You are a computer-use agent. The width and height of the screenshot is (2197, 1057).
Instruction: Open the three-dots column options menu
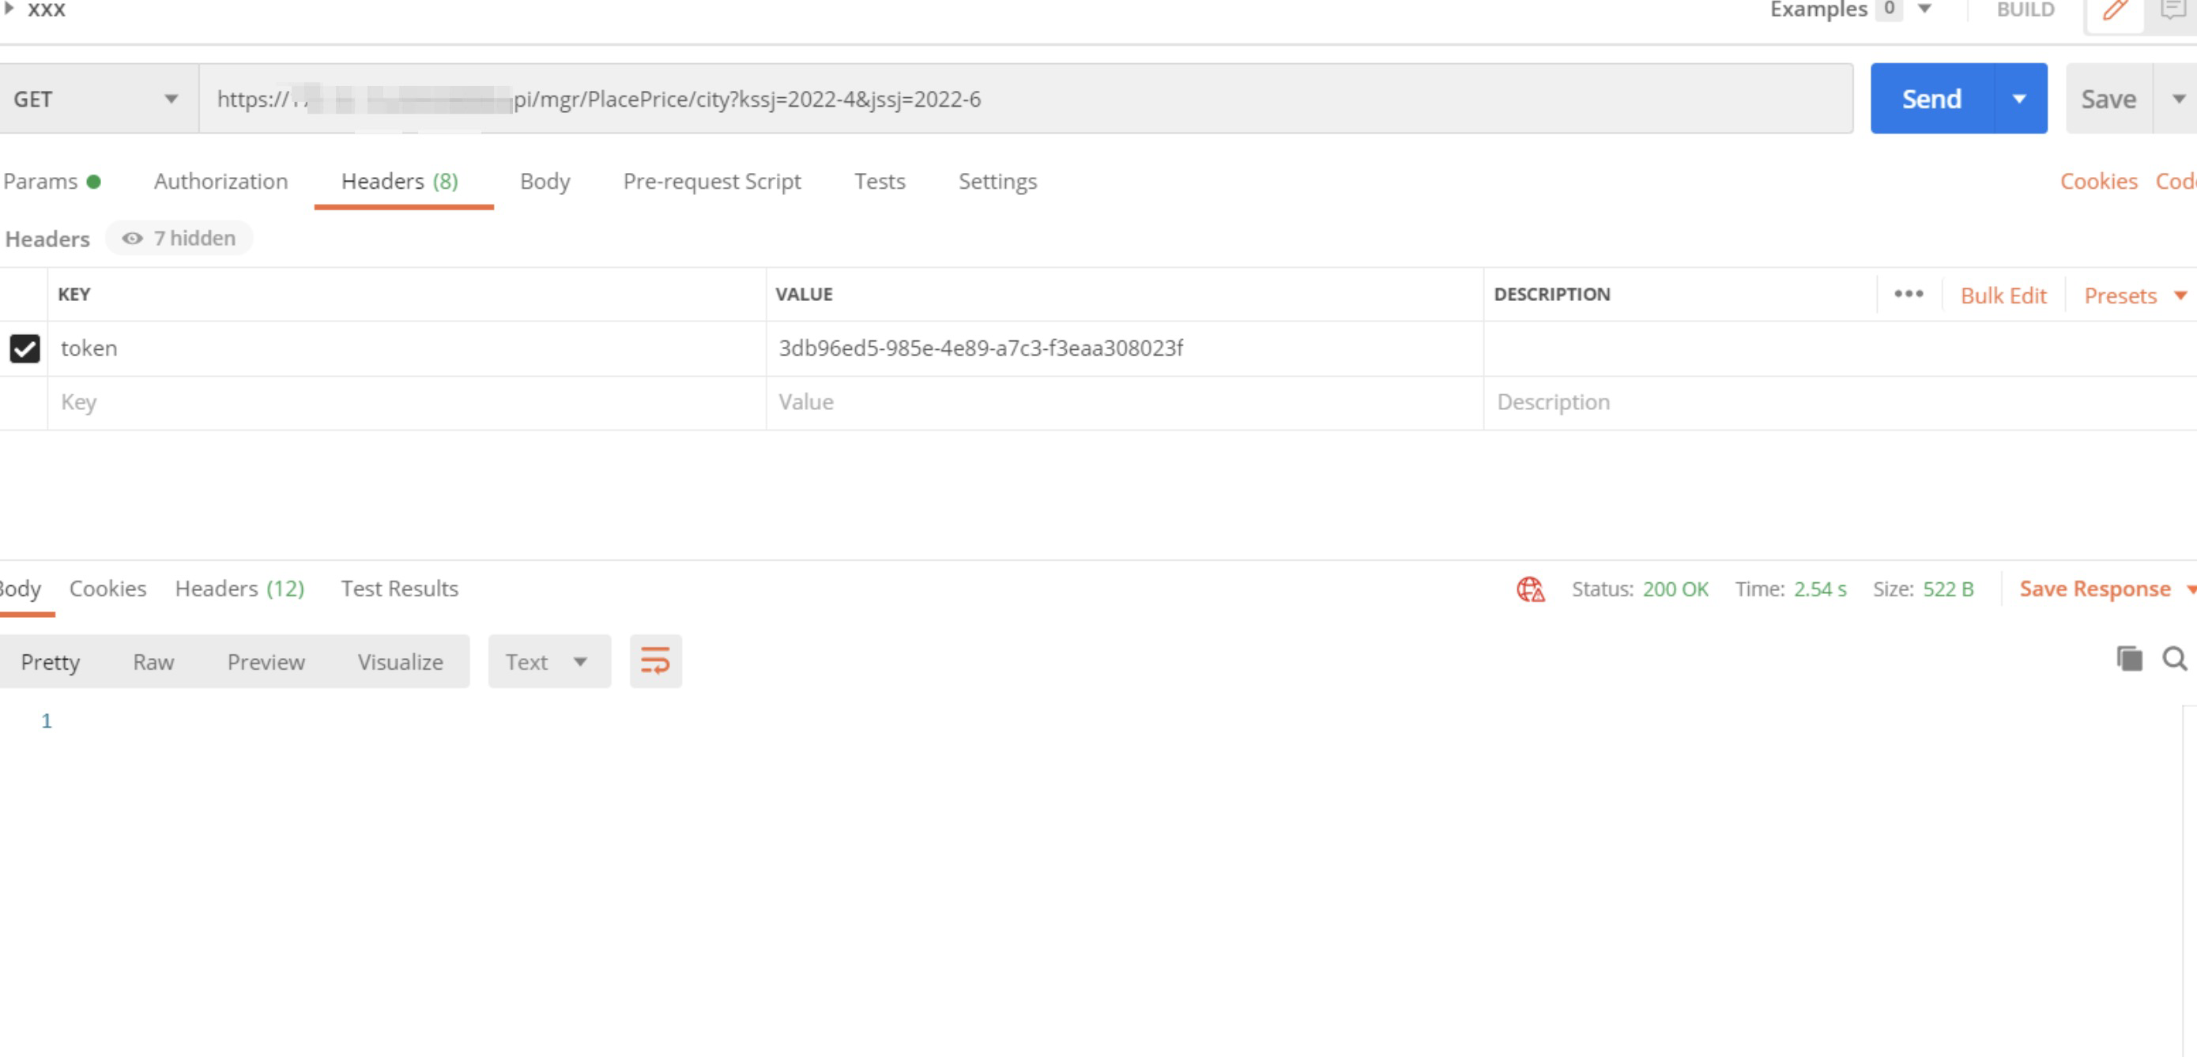click(x=1908, y=294)
